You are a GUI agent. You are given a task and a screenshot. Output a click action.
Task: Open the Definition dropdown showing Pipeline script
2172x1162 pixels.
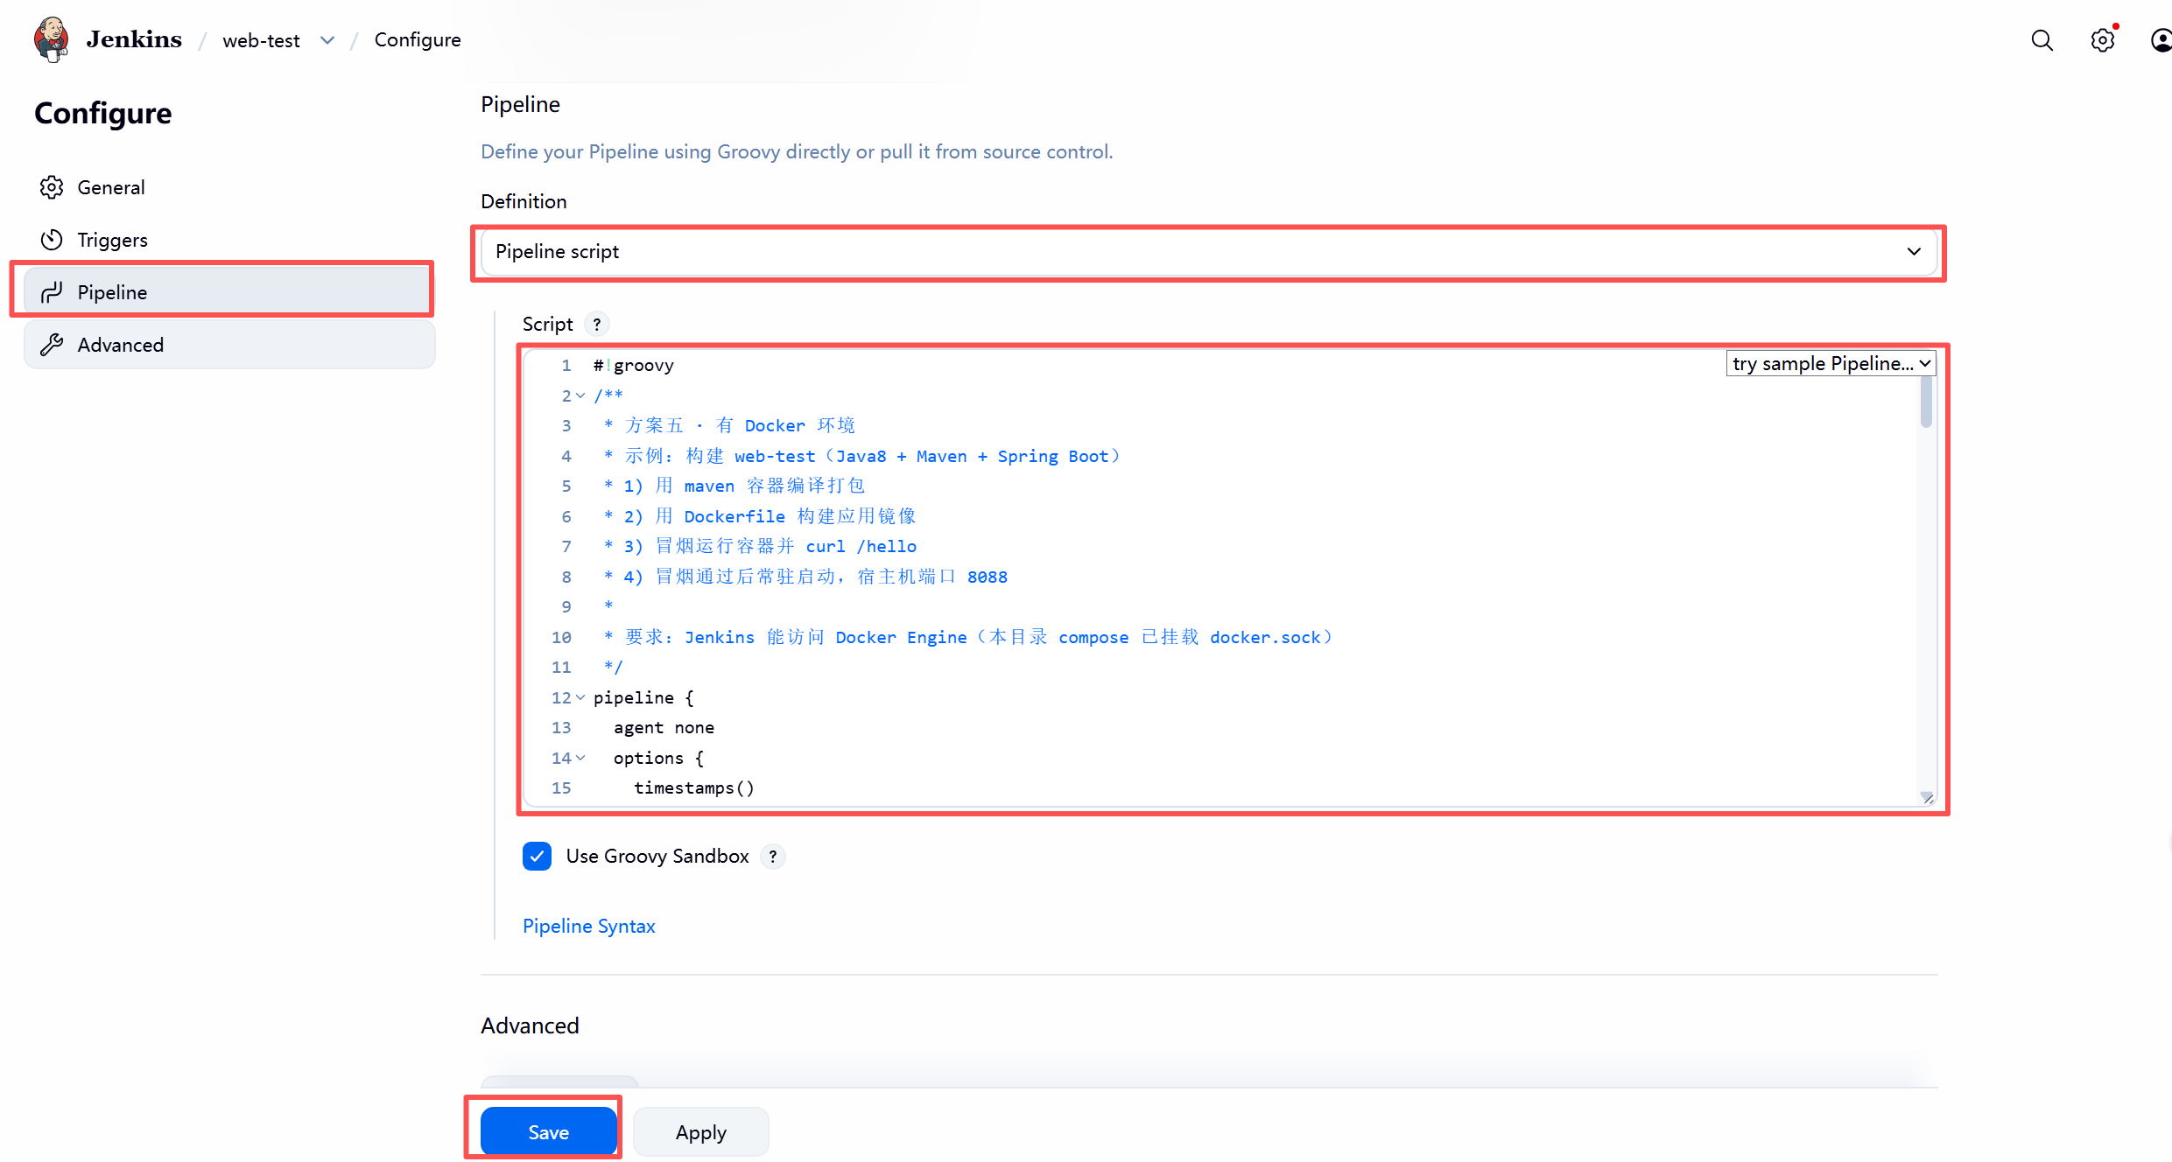pos(1208,252)
